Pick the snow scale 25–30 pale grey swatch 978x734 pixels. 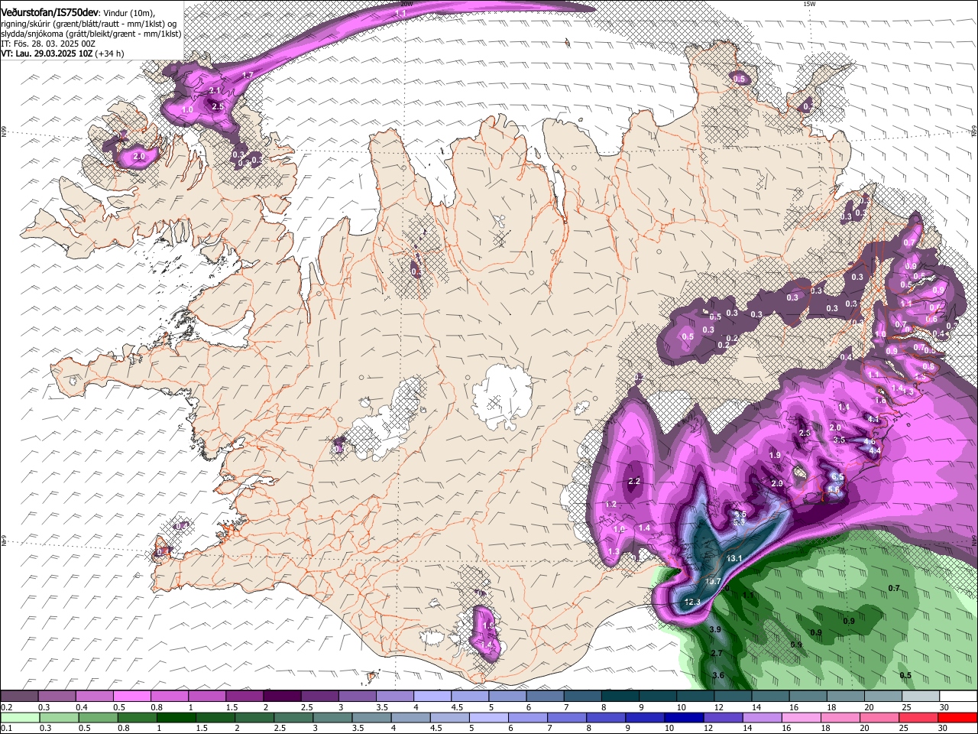click(922, 697)
